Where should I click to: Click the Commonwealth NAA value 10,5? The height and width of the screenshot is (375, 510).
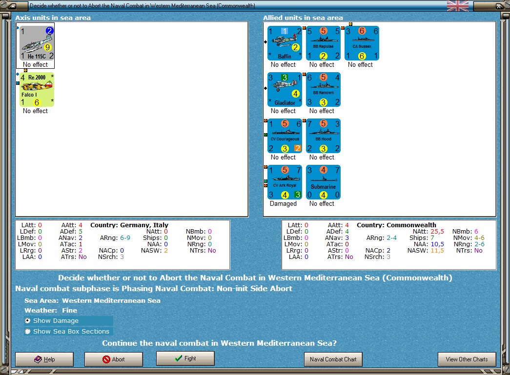click(x=437, y=244)
